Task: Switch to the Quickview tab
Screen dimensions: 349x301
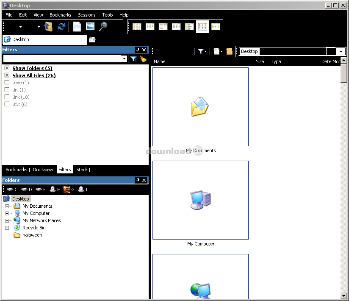Action: 43,170
